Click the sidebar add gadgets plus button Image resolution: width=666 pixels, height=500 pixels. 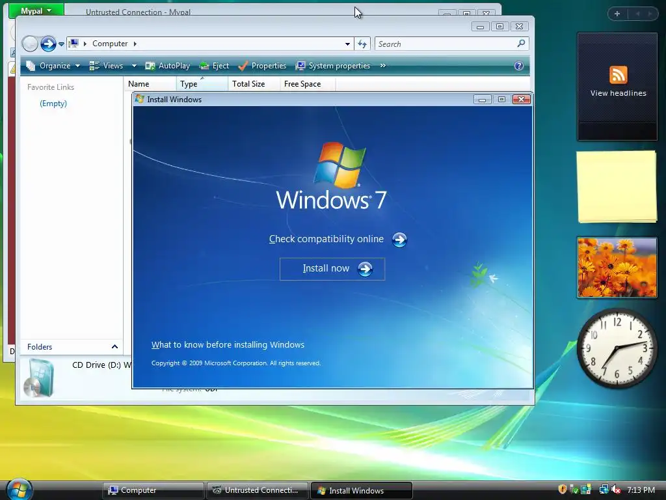pos(617,14)
